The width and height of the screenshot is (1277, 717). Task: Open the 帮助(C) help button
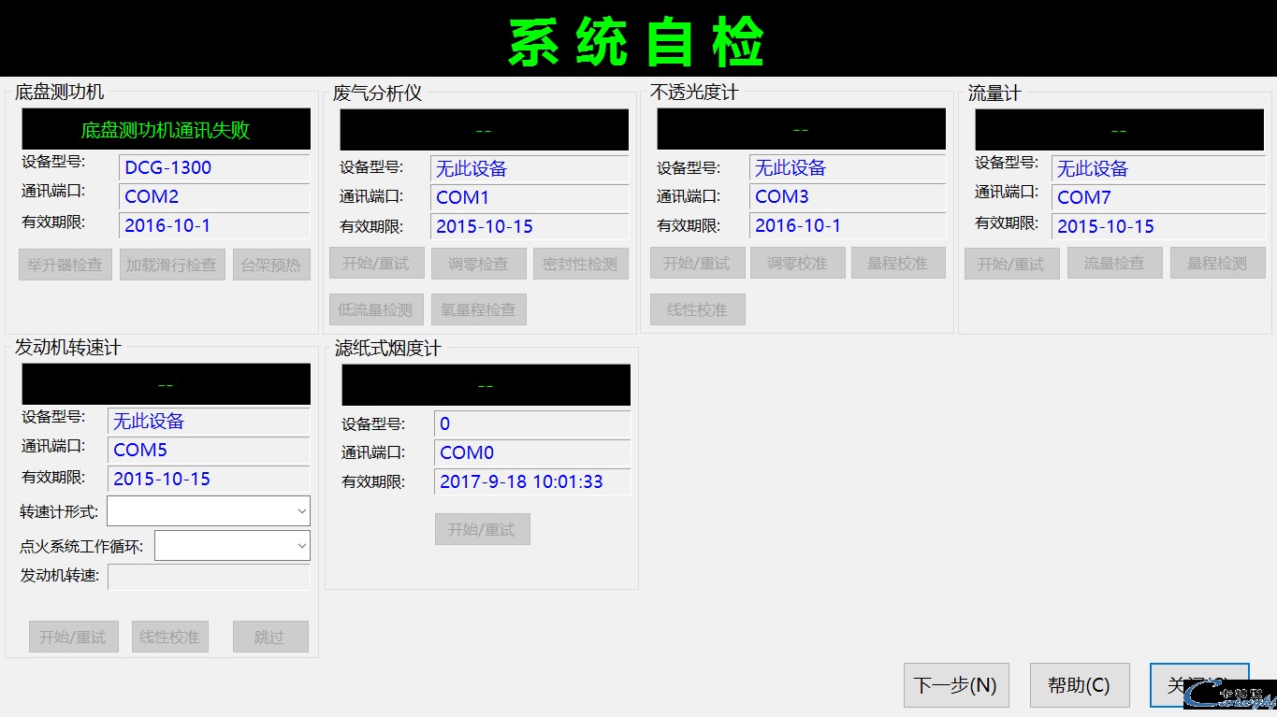(1079, 685)
